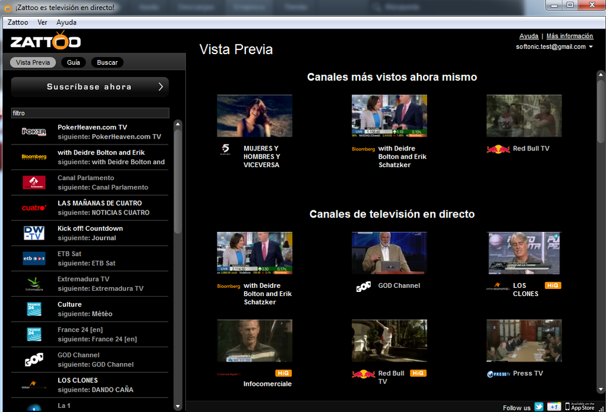Click Red Bull logo beside Red Bull TV HiQ
Image resolution: width=606 pixels, height=412 pixels.
tap(363, 374)
